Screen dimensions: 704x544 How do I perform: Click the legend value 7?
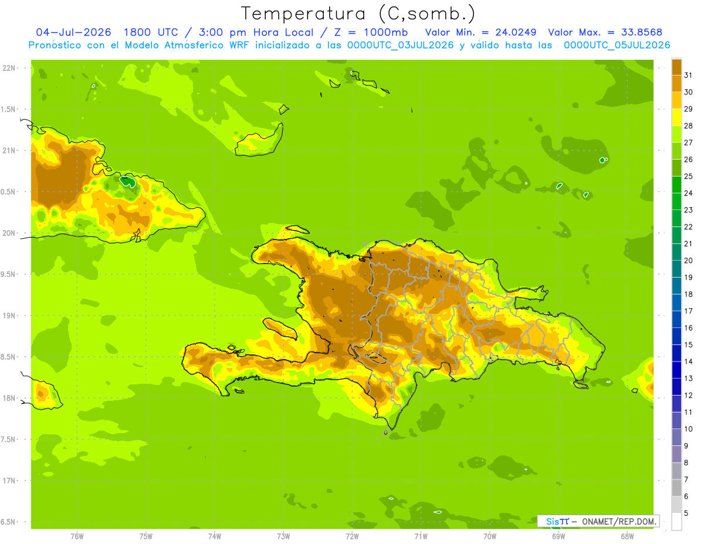pyautogui.click(x=686, y=479)
